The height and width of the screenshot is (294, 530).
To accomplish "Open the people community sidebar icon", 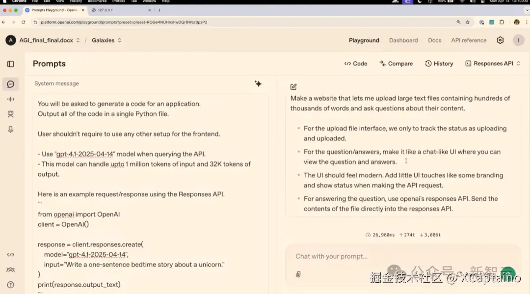I will point(10,269).
